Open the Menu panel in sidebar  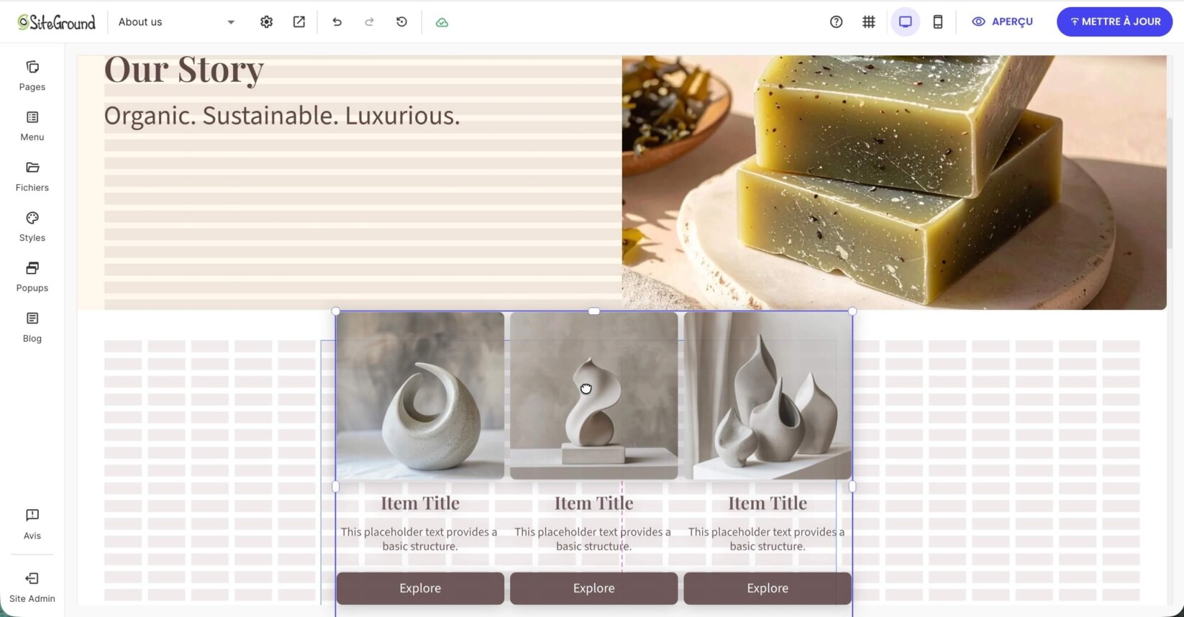32,127
